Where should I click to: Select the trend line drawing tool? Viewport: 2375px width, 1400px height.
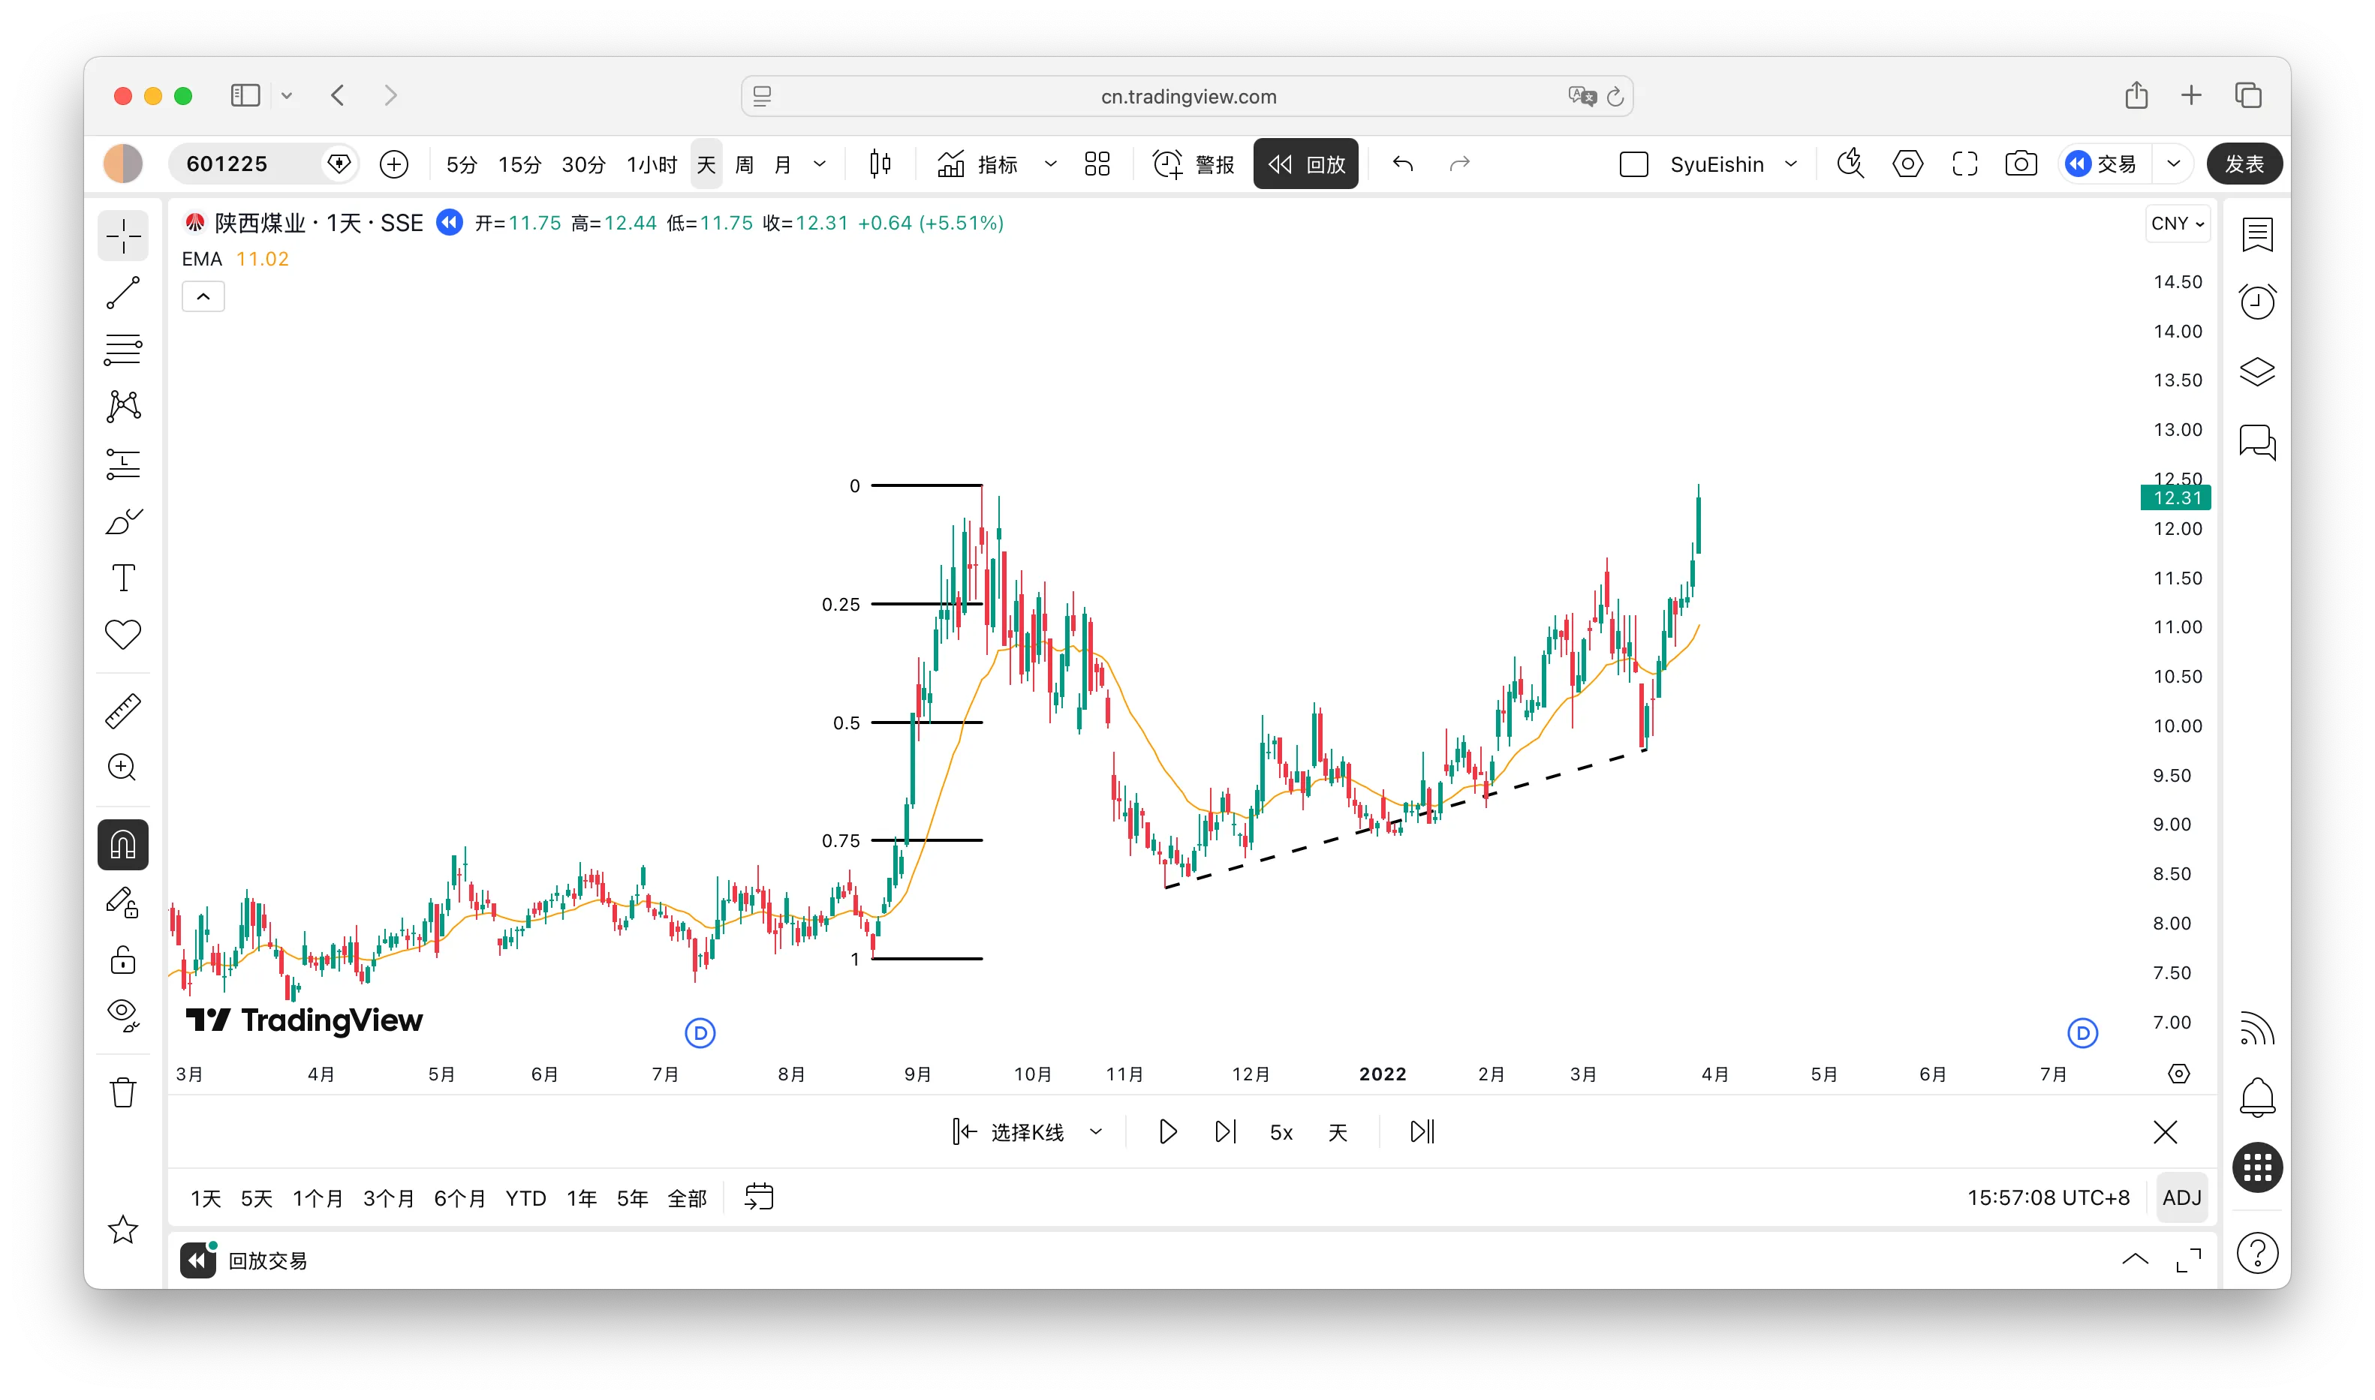pos(122,293)
